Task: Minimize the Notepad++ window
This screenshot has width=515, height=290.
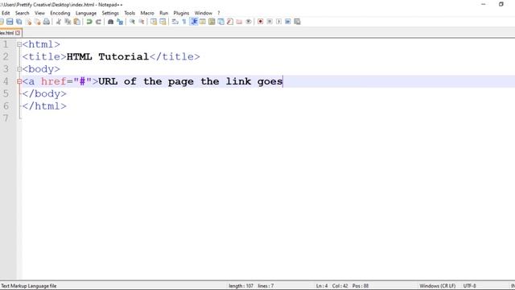Action: pos(483,4)
